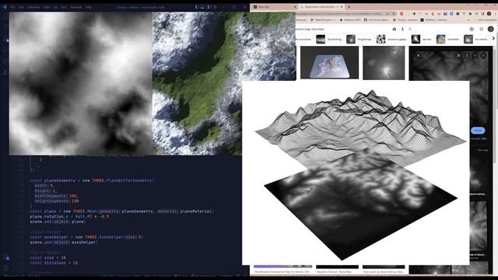Click the plane.rotation.x code line

click(x=69, y=216)
